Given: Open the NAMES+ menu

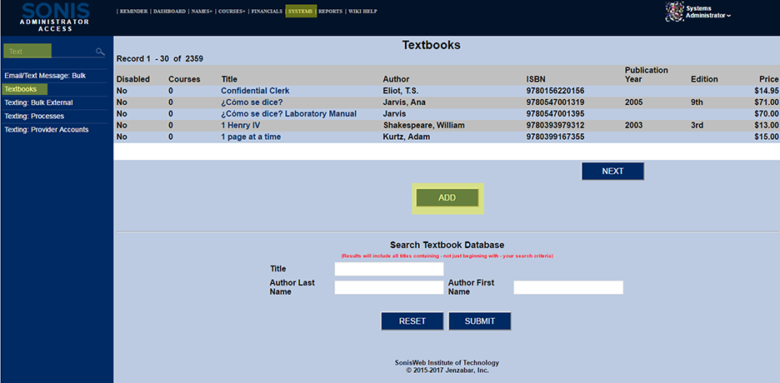Looking at the screenshot, I should [x=202, y=12].
